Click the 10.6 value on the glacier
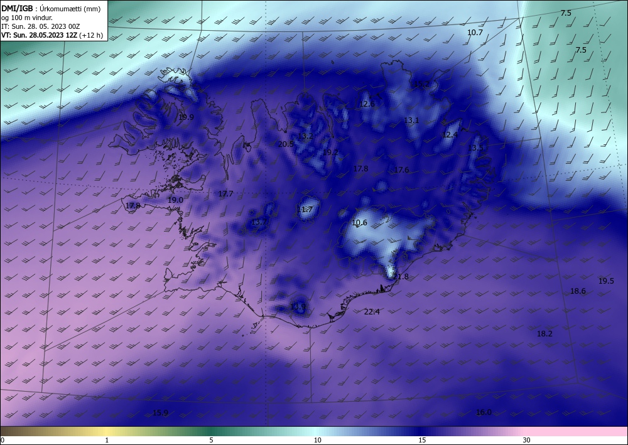The height and width of the screenshot is (445, 628). pyautogui.click(x=359, y=222)
